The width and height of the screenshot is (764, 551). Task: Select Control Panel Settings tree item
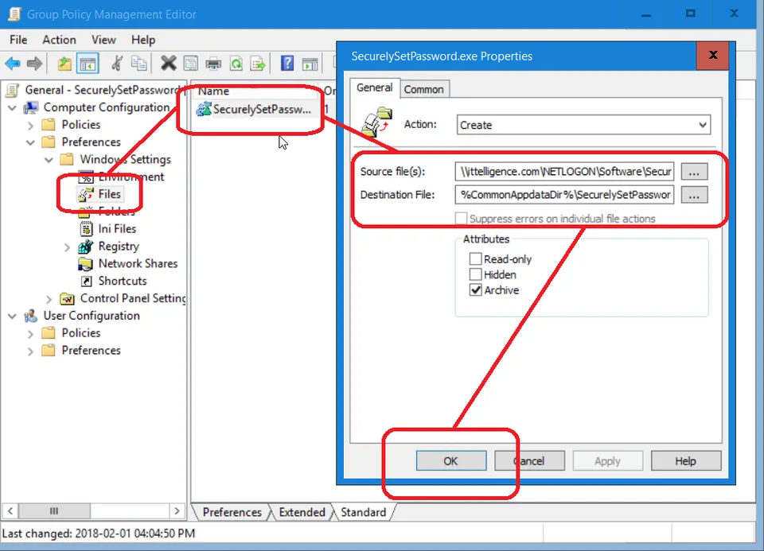pos(133,298)
